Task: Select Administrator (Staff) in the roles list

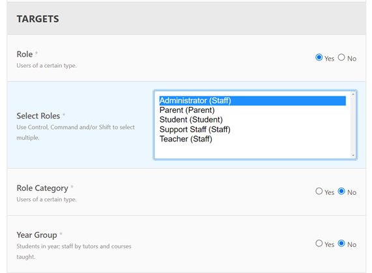Action: click(252, 100)
